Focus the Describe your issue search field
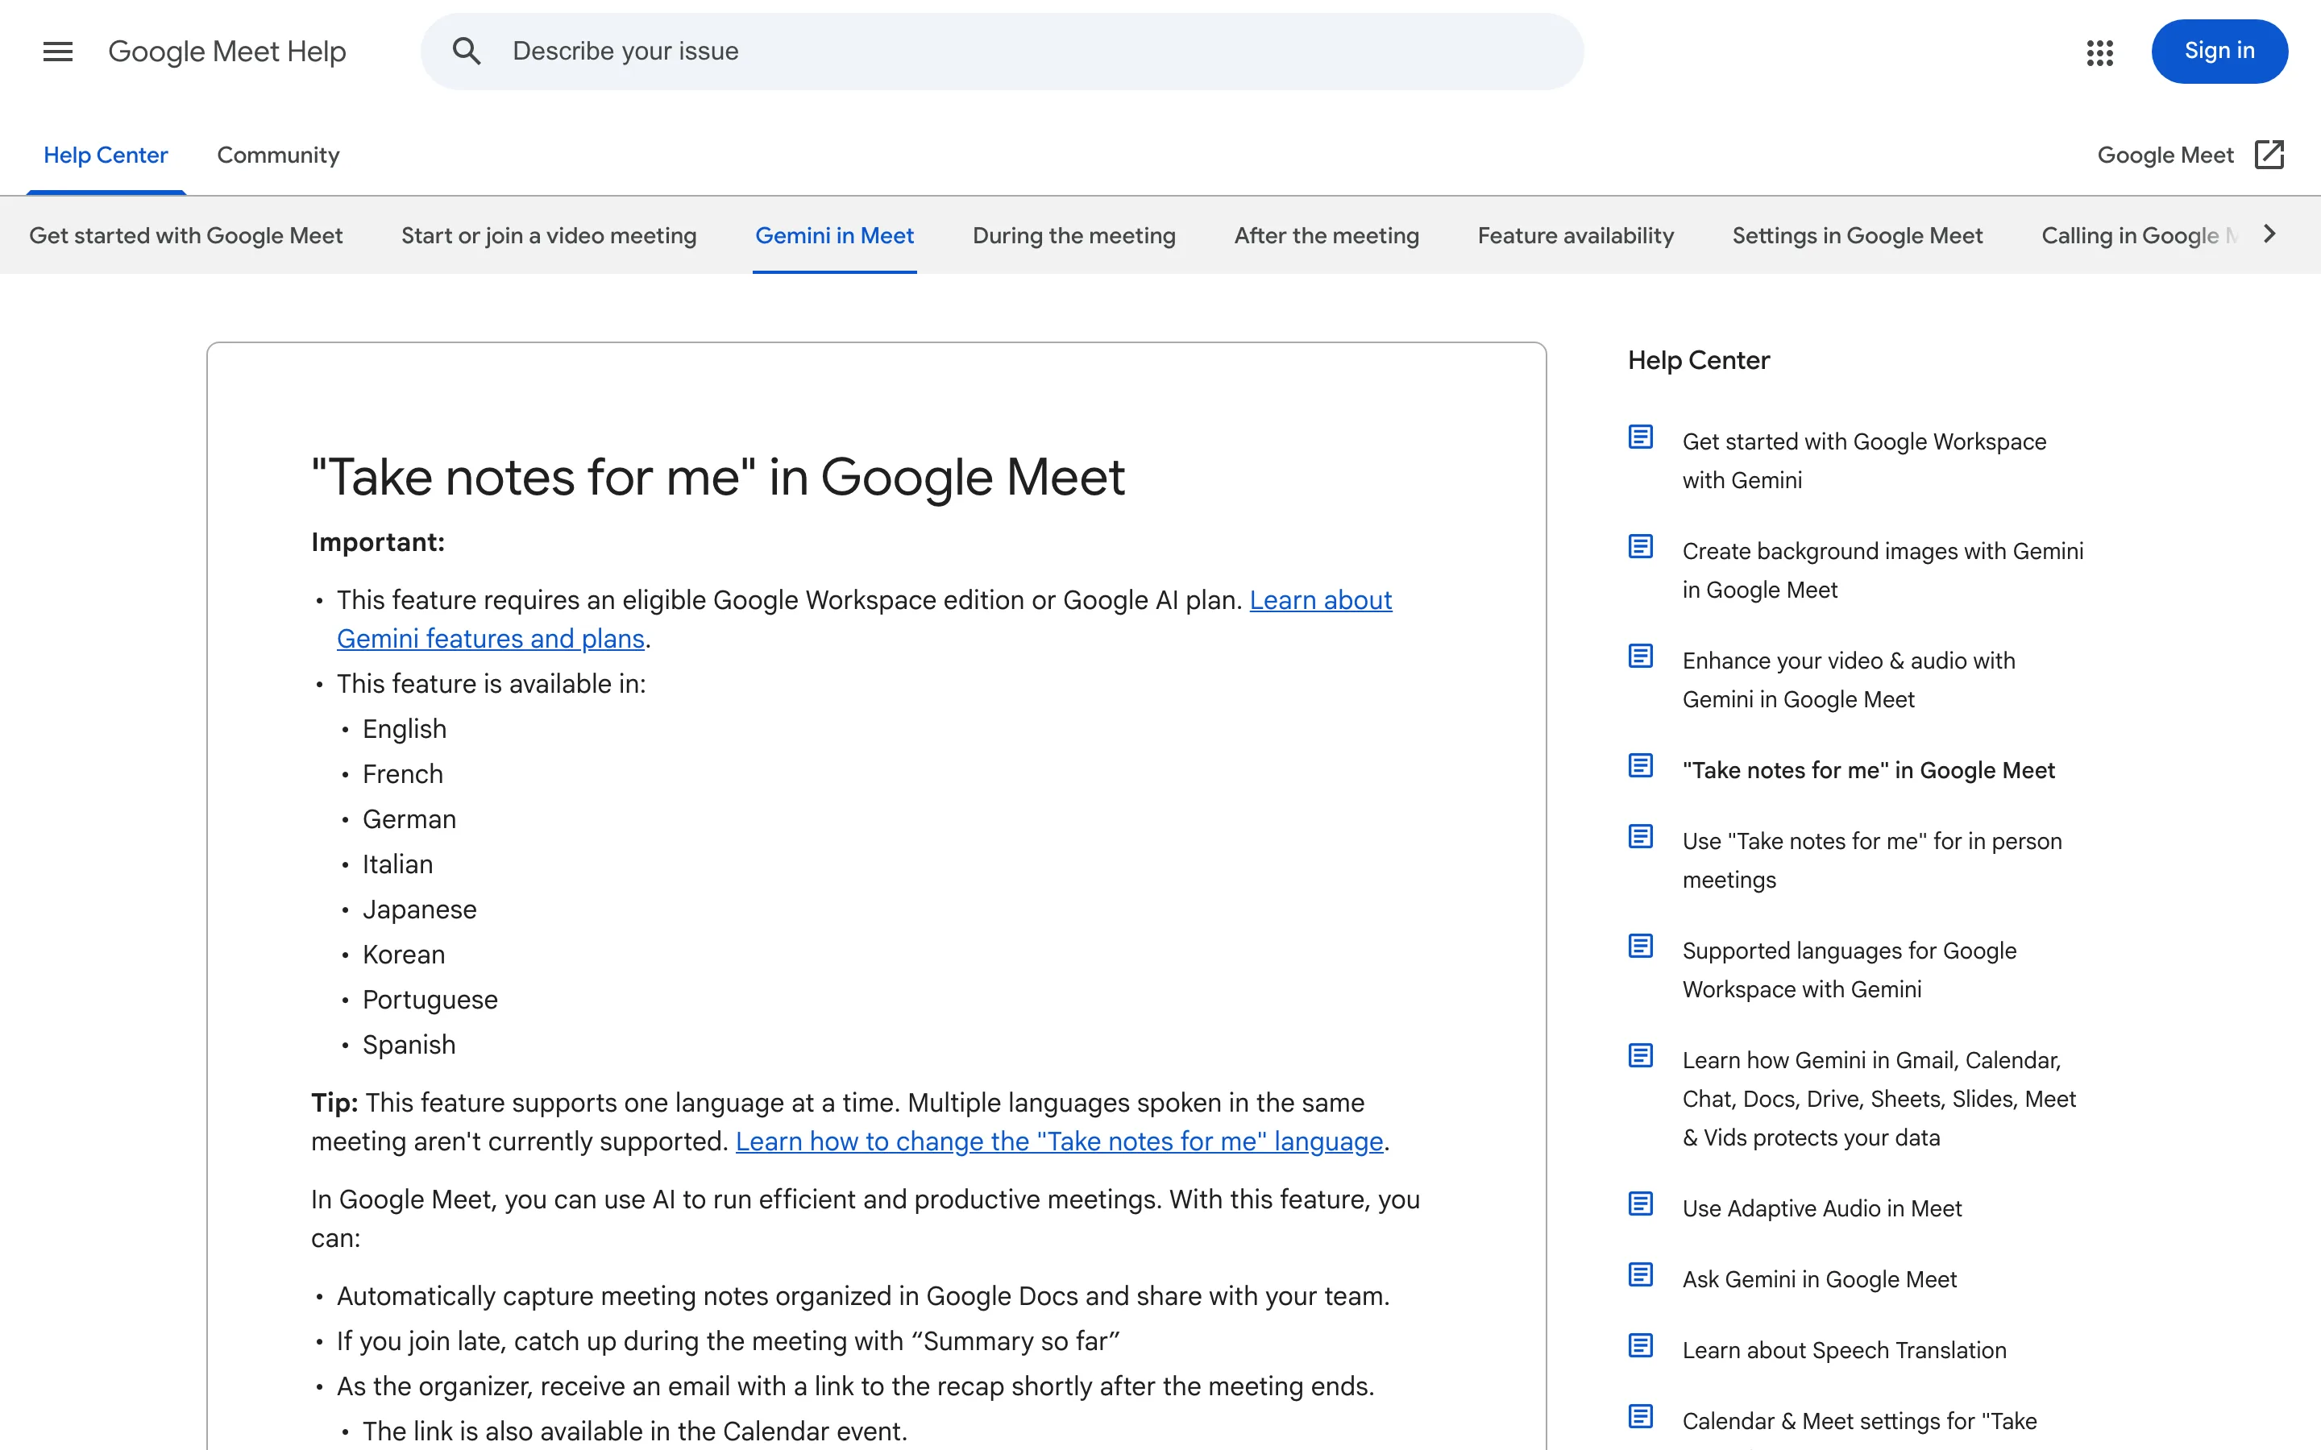 pos(1003,52)
